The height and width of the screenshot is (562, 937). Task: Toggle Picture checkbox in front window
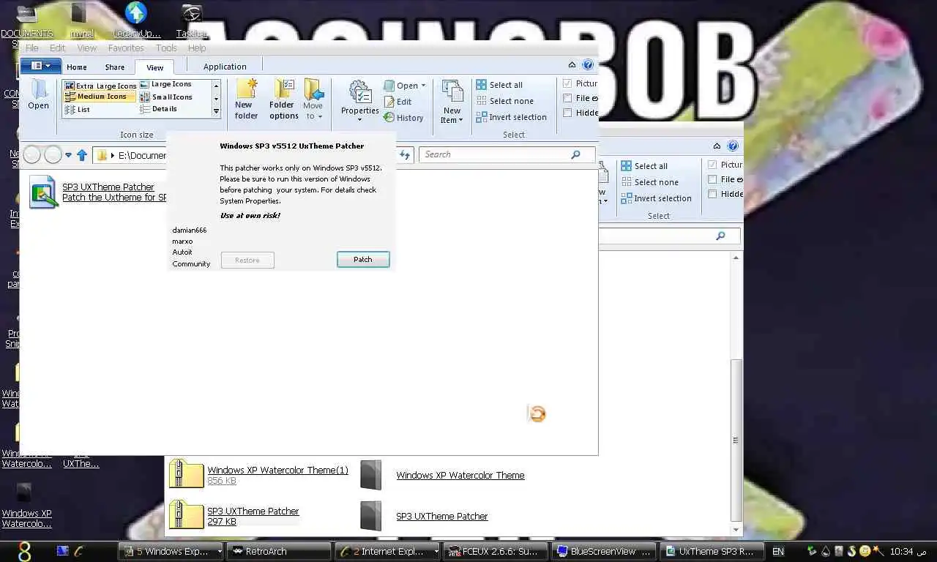(x=567, y=83)
